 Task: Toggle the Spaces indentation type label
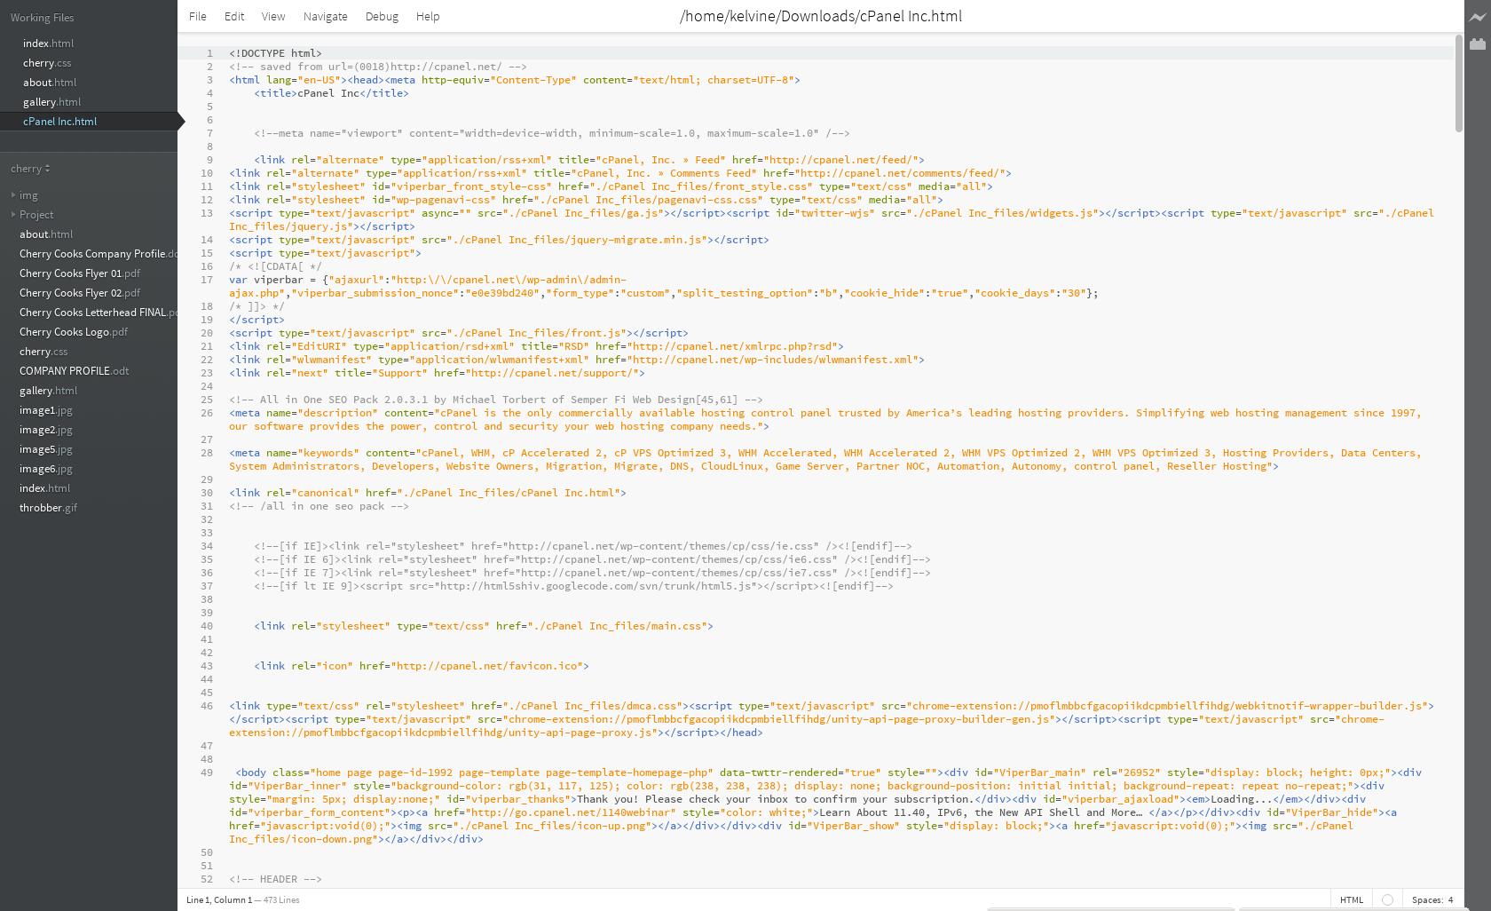[x=1427, y=899]
